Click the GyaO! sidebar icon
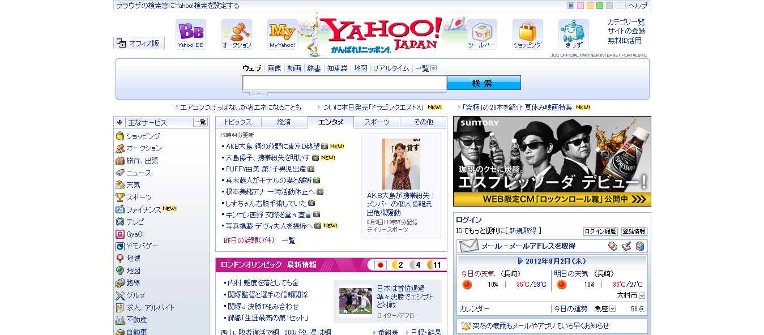764x335 pixels. pyautogui.click(x=120, y=234)
